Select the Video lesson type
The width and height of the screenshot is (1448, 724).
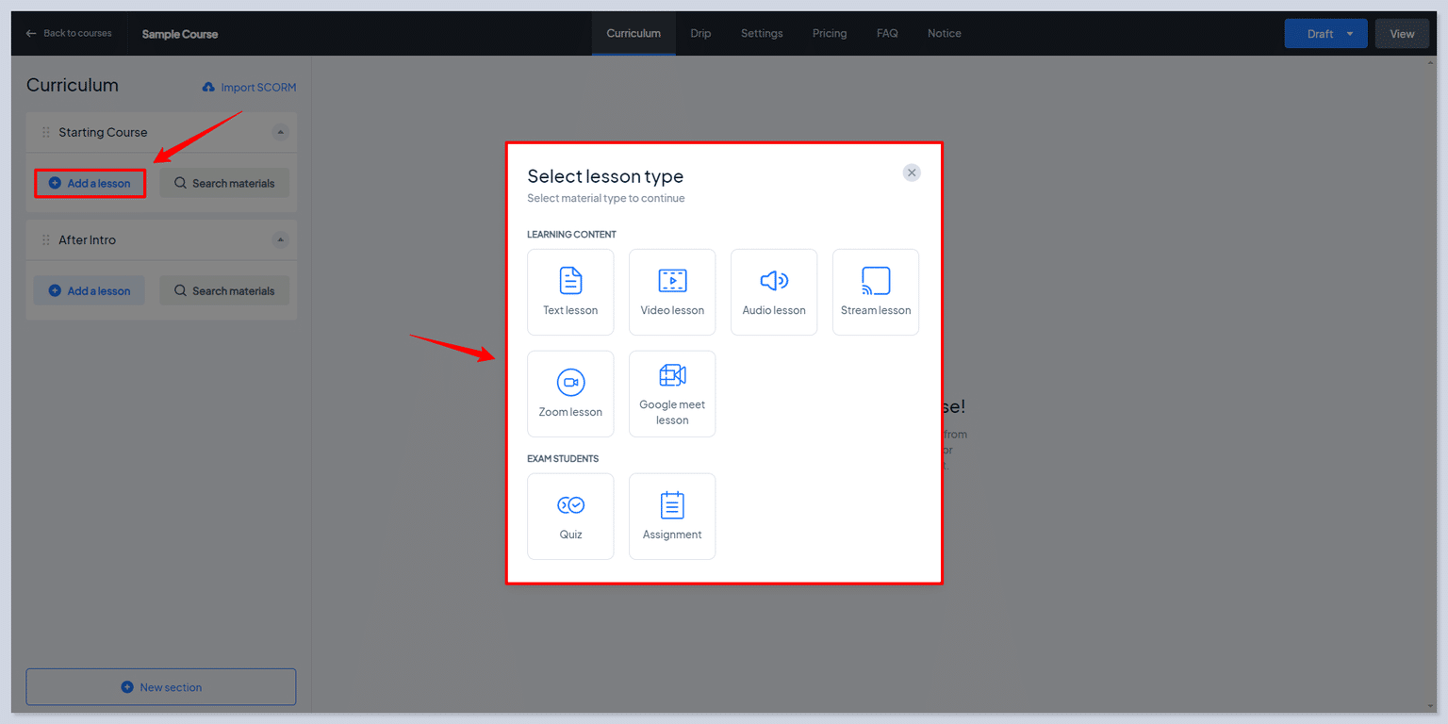672,292
